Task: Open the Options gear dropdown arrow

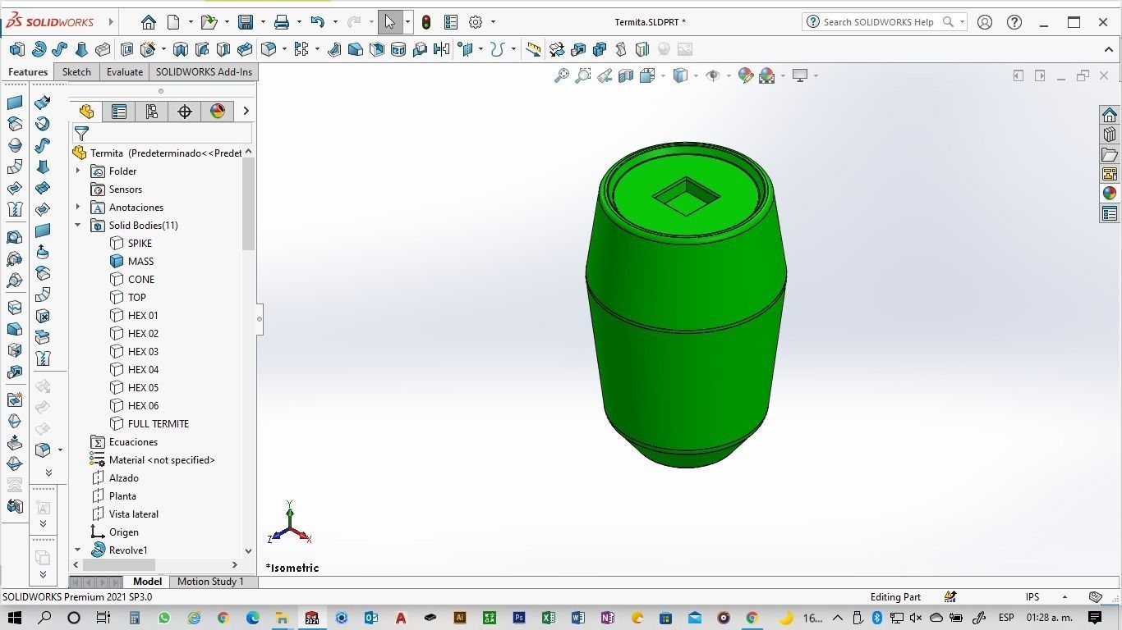Action: pos(493,22)
